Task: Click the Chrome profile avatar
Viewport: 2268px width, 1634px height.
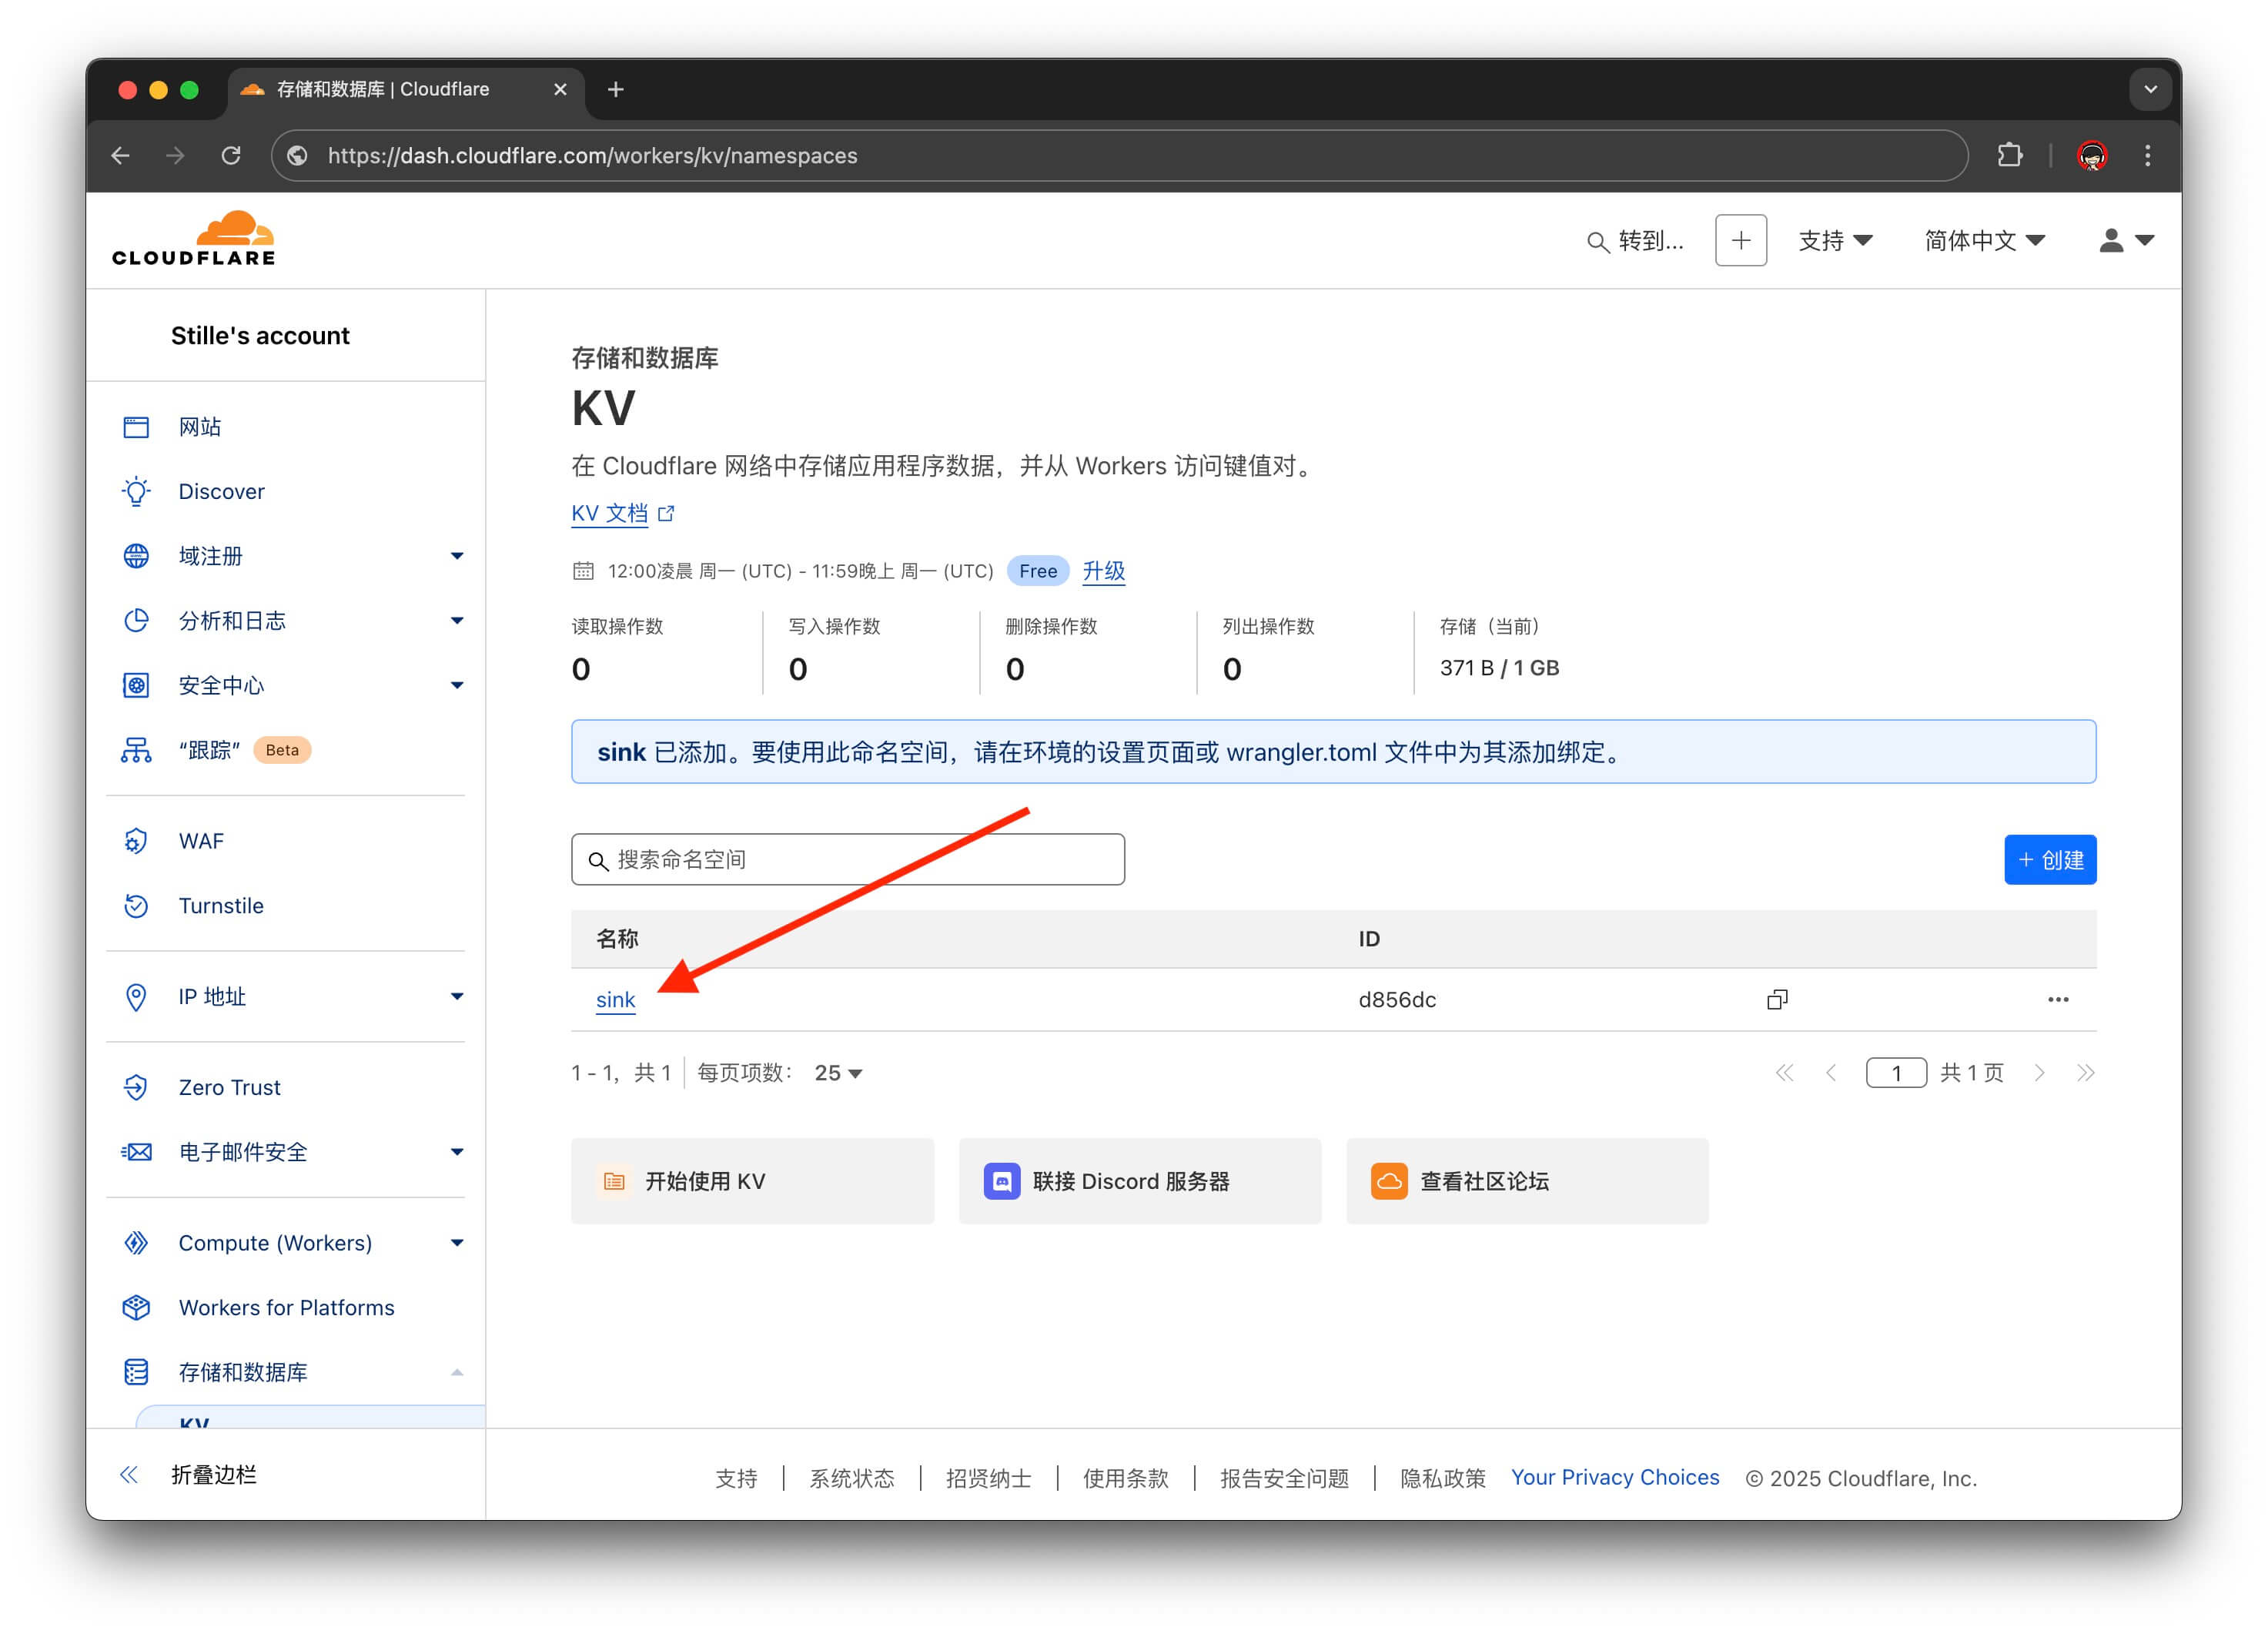Action: point(2092,155)
